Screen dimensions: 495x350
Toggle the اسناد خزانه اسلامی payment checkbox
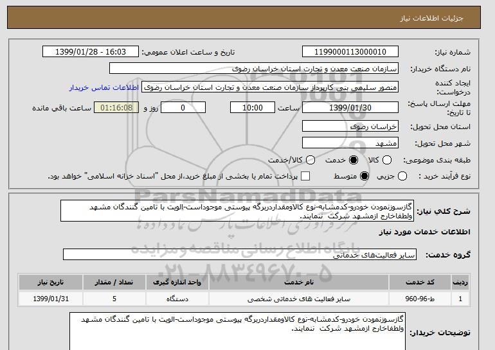click(305, 176)
